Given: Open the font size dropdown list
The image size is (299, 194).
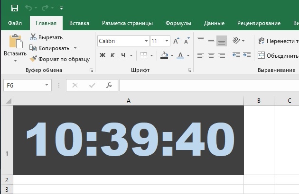Looking at the screenshot, I should (167, 41).
